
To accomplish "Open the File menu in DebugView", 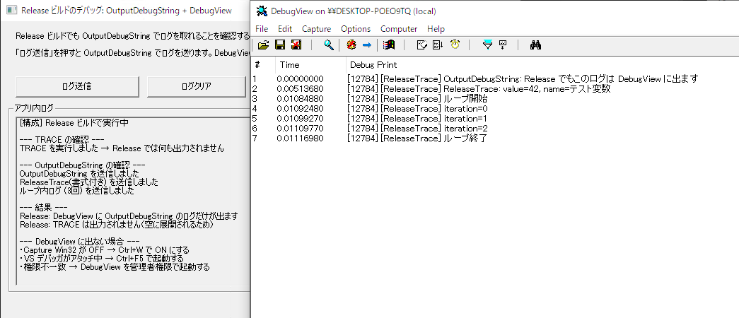I will click(262, 29).
